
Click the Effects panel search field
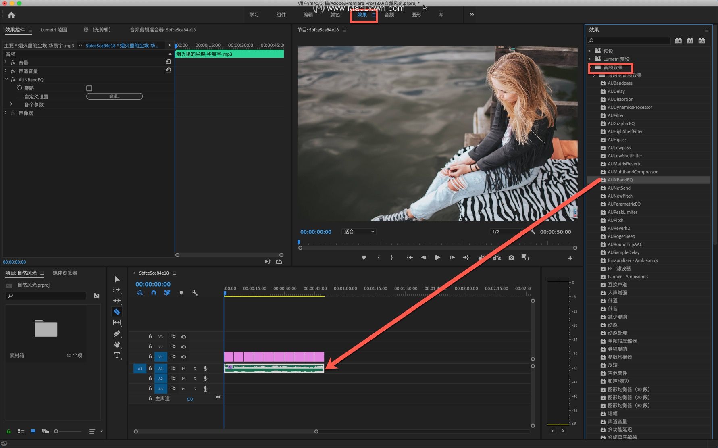pyautogui.click(x=629, y=41)
